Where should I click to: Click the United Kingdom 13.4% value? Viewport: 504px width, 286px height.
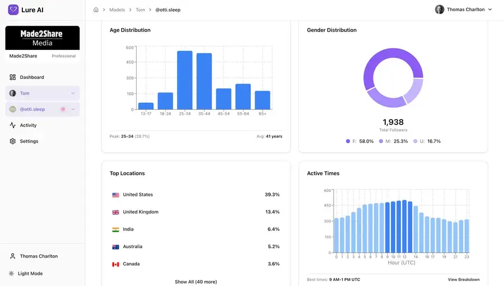272,212
